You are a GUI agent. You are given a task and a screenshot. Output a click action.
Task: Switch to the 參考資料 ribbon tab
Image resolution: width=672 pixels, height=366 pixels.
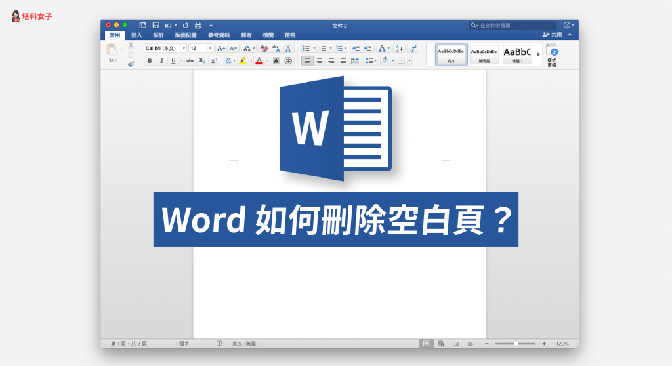pyautogui.click(x=219, y=35)
